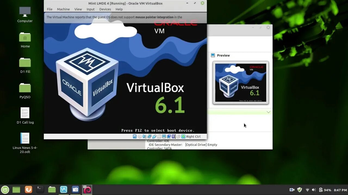Select Linux News 5-4-20.odt document
Screen dimensions: 348x195
(x=25, y=143)
